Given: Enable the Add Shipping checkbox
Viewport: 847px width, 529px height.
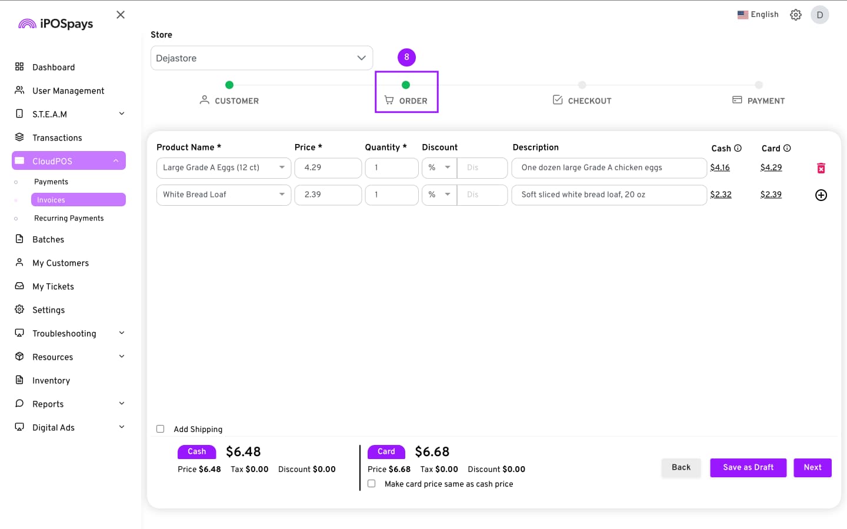Looking at the screenshot, I should pos(160,429).
